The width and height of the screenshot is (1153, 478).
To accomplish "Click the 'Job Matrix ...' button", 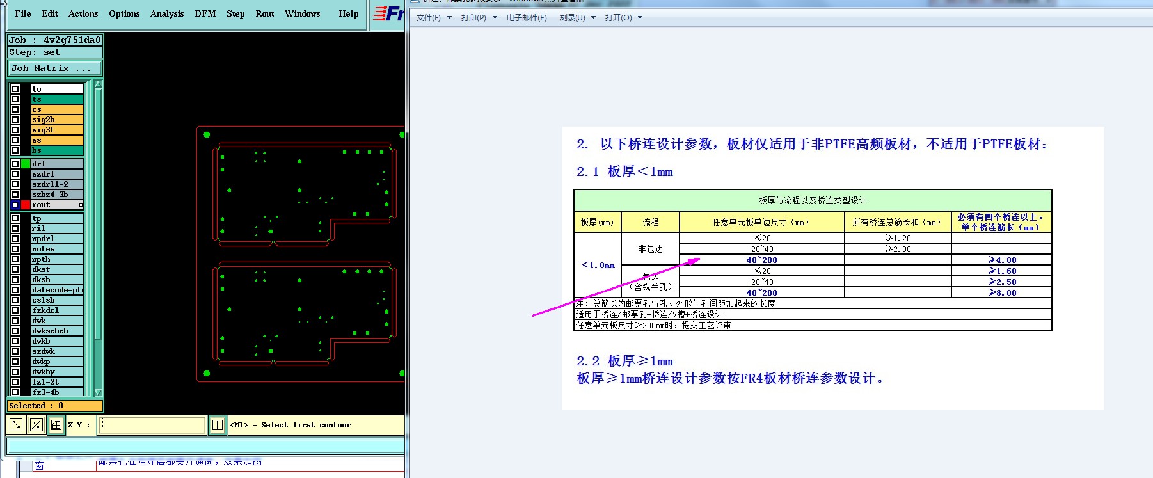I will tap(55, 68).
